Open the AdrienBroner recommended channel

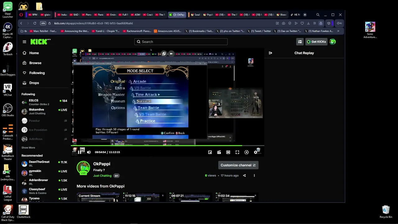coord(44,182)
